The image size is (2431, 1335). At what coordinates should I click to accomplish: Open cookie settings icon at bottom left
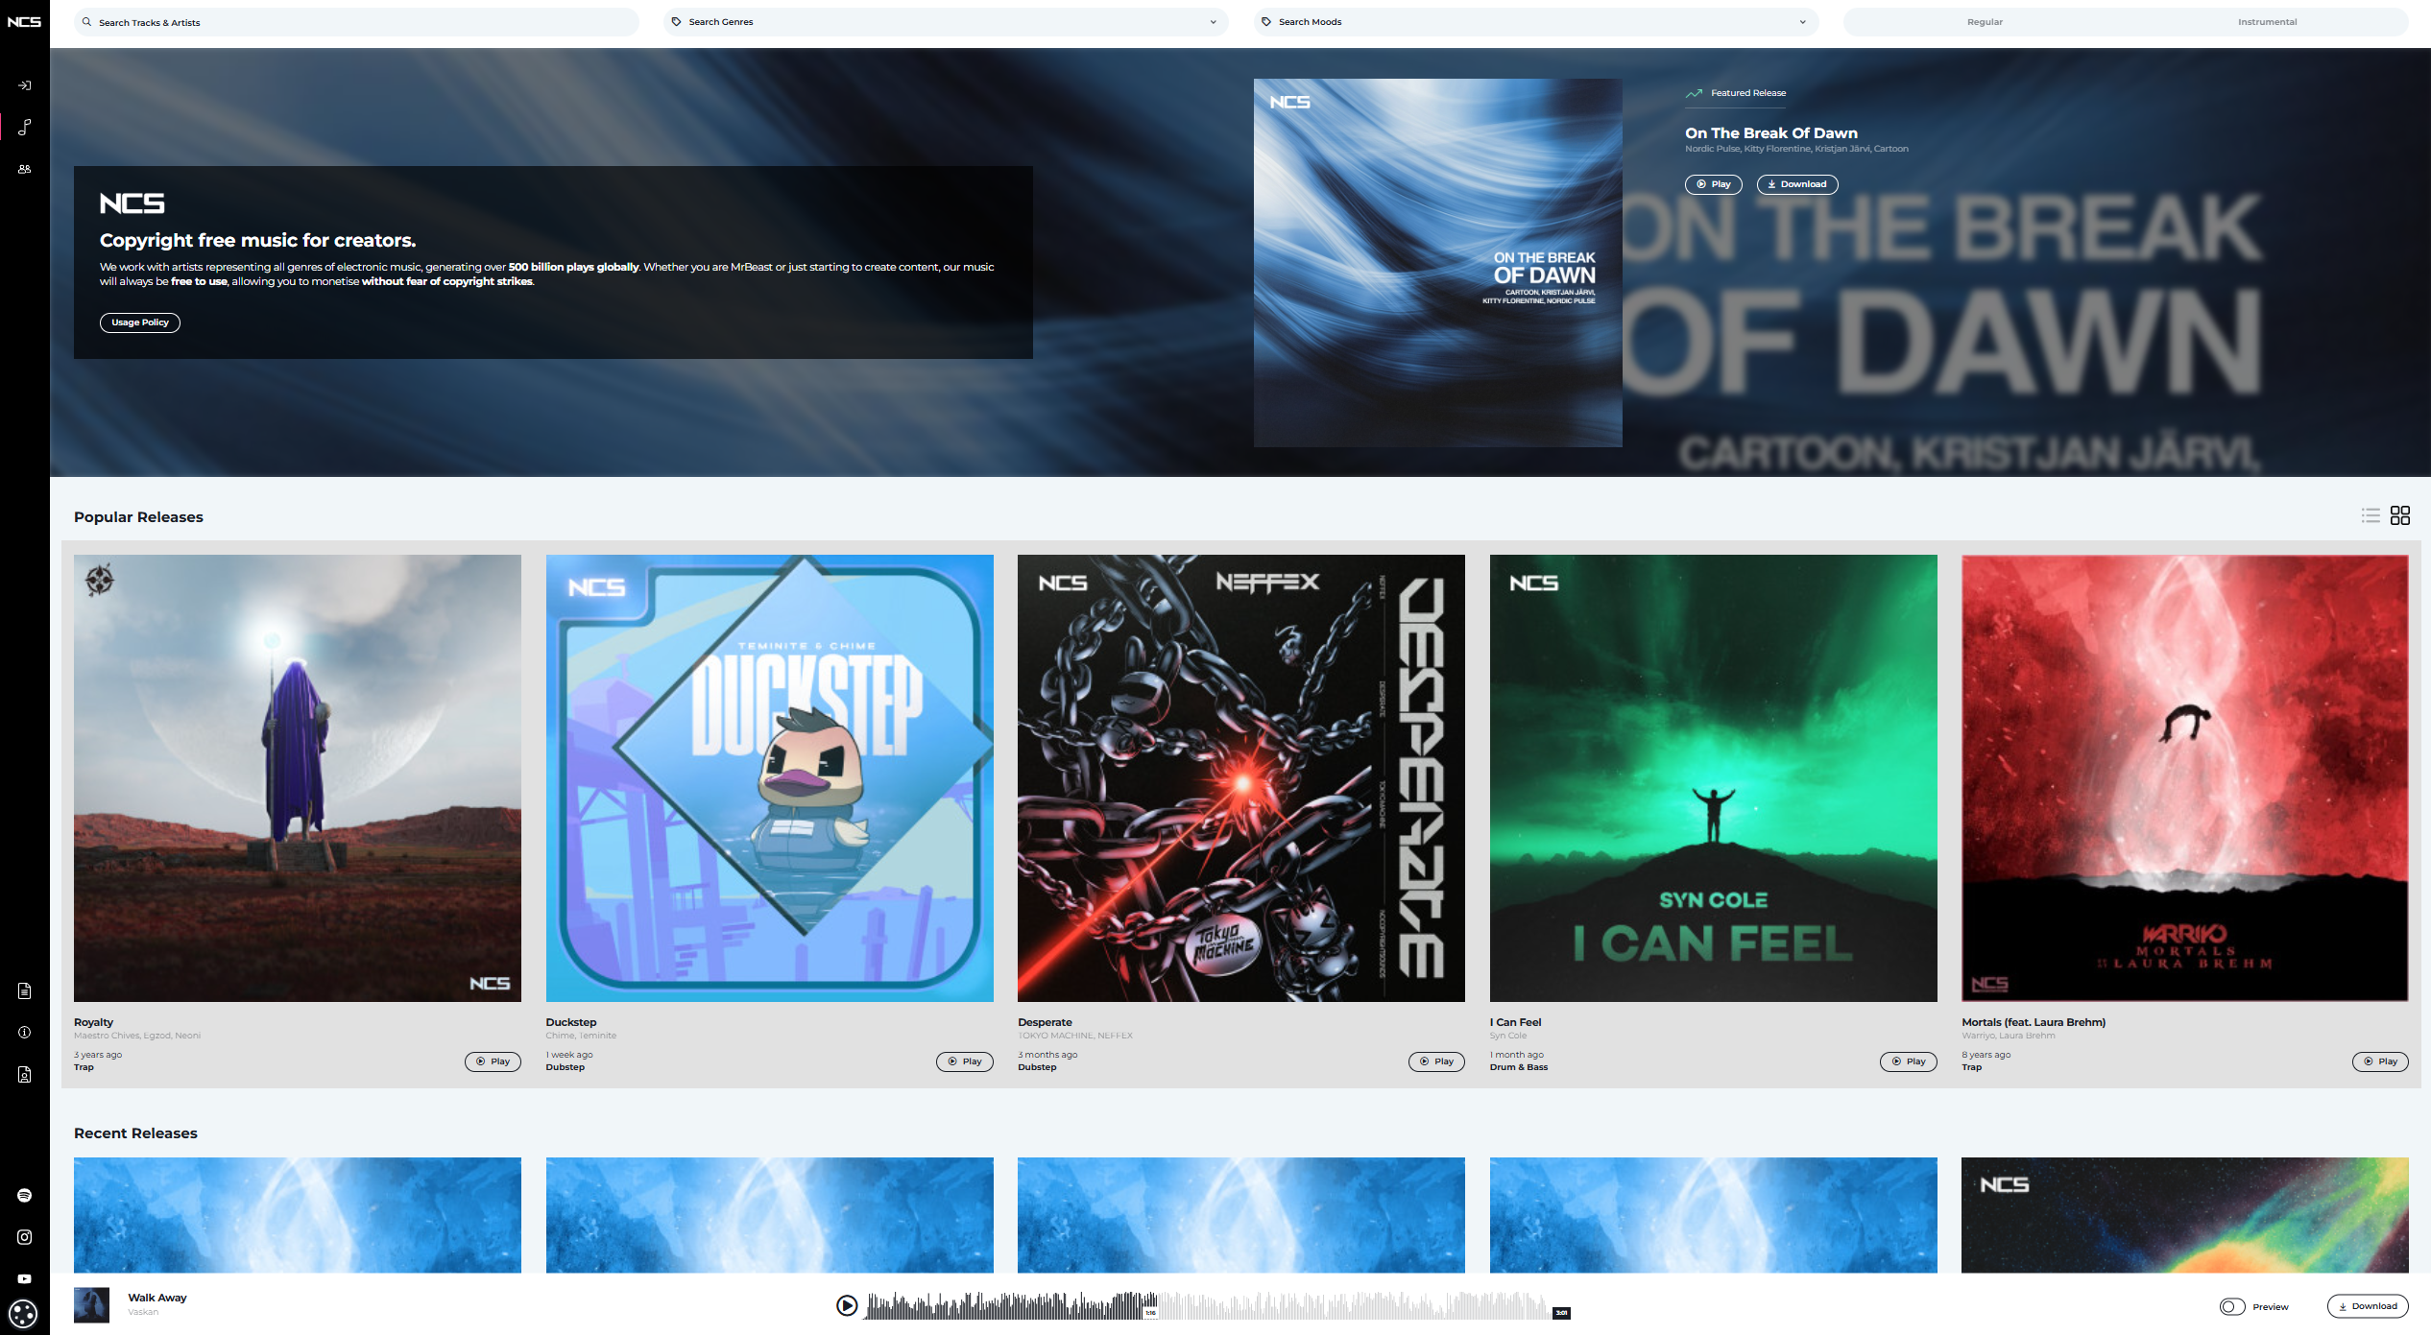pos(23,1313)
